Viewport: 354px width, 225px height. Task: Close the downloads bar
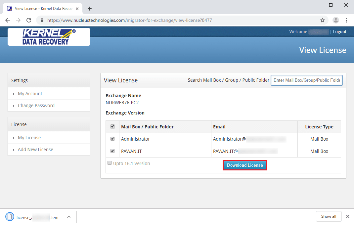[x=348, y=216]
